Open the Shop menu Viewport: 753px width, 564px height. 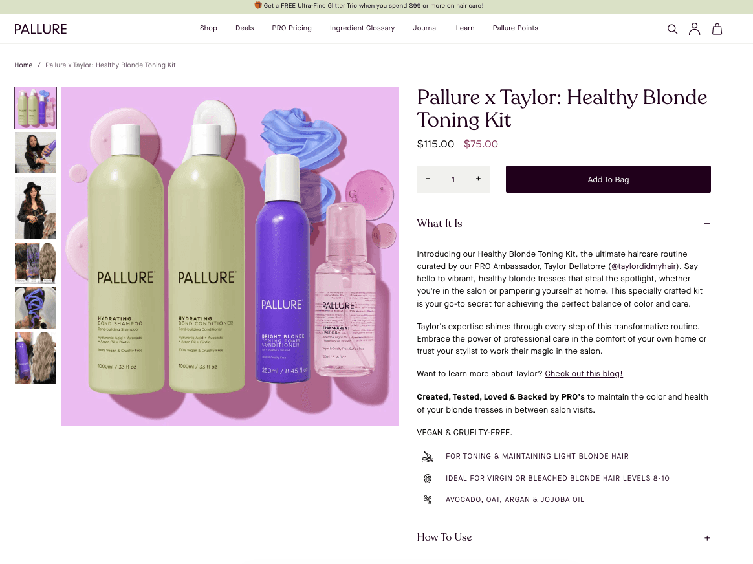208,28
